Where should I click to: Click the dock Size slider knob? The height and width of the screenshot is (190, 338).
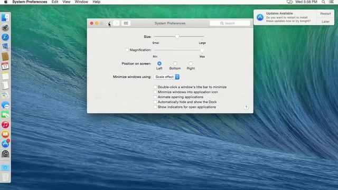point(177,37)
